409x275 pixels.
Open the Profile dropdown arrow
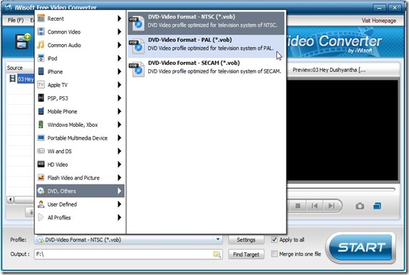pos(218,239)
